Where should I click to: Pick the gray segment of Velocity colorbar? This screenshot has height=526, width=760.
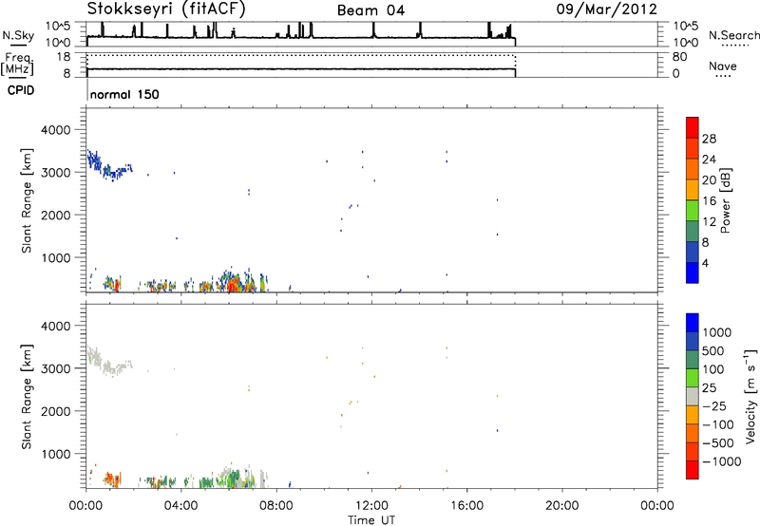[693, 396]
